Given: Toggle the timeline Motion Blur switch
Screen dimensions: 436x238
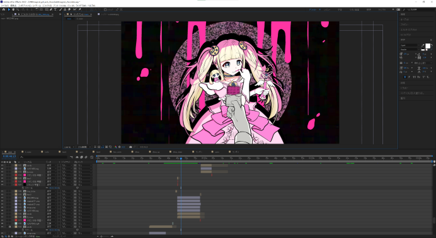Looking at the screenshot, I should pyautogui.click(x=86, y=157).
